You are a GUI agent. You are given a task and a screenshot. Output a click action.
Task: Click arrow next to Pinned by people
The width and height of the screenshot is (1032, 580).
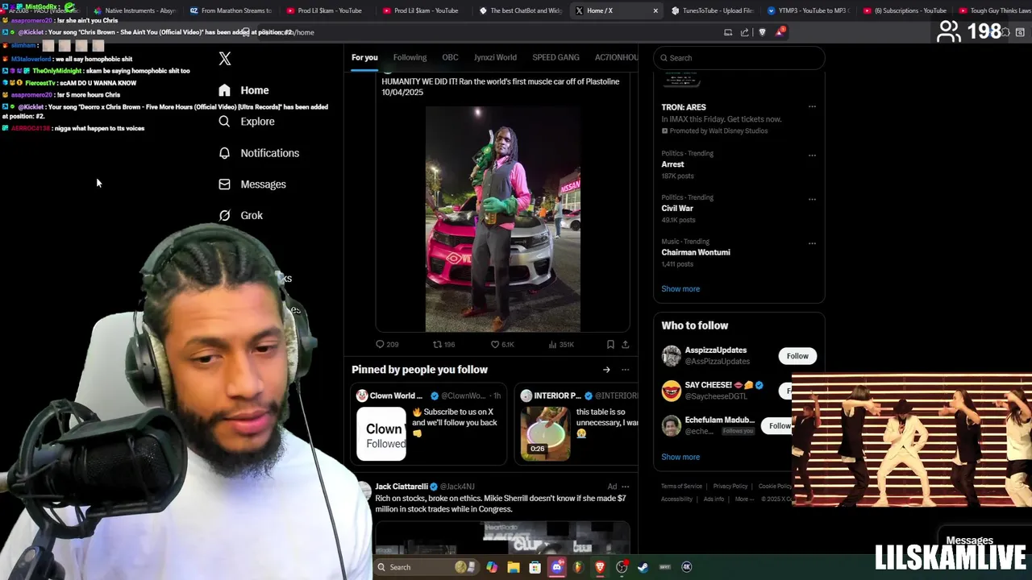(x=606, y=370)
